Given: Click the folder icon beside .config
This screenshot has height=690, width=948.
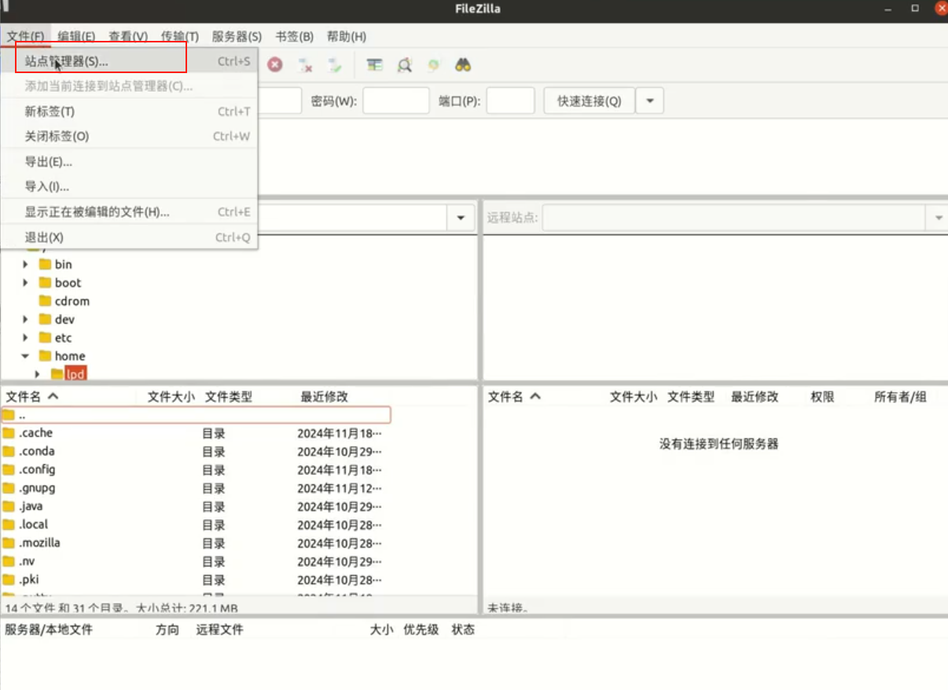Looking at the screenshot, I should [x=9, y=470].
